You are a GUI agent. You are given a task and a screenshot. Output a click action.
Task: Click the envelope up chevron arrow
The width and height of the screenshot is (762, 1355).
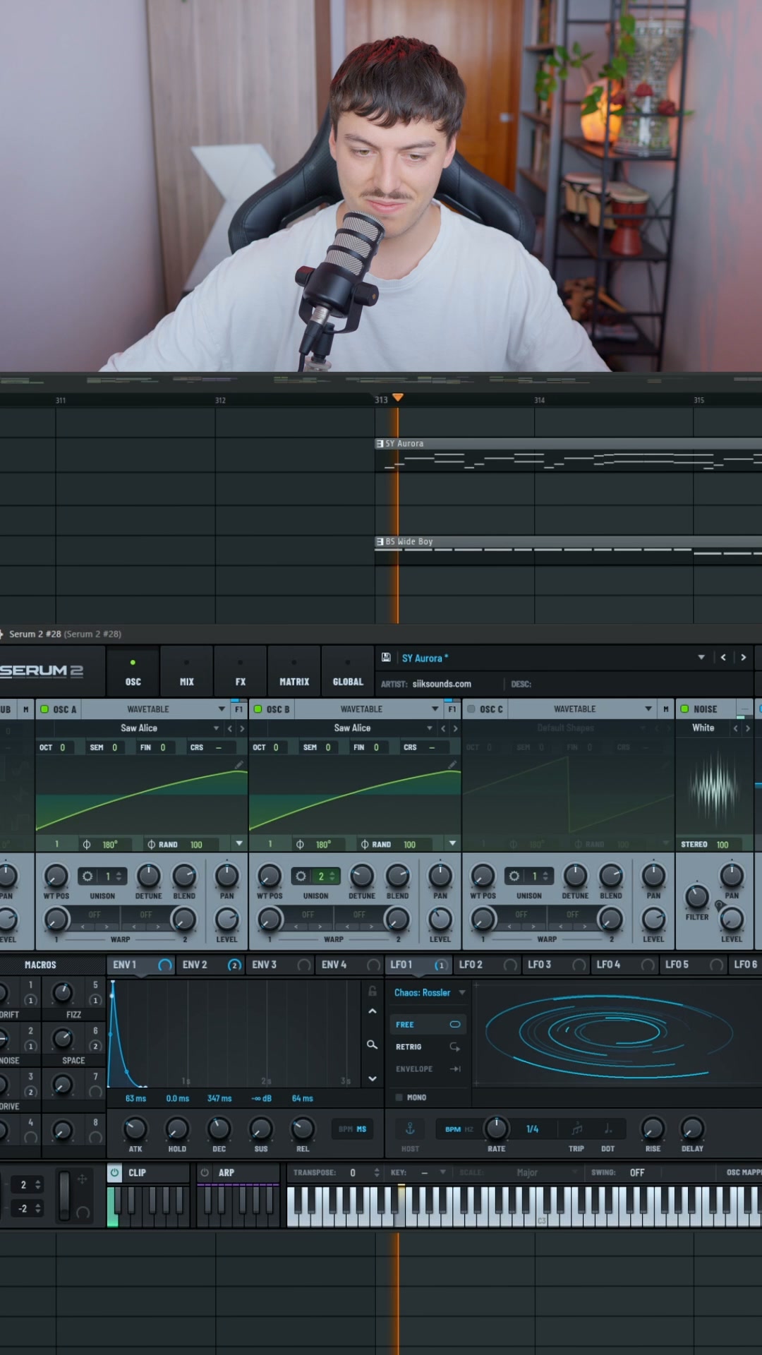pos(372,1011)
